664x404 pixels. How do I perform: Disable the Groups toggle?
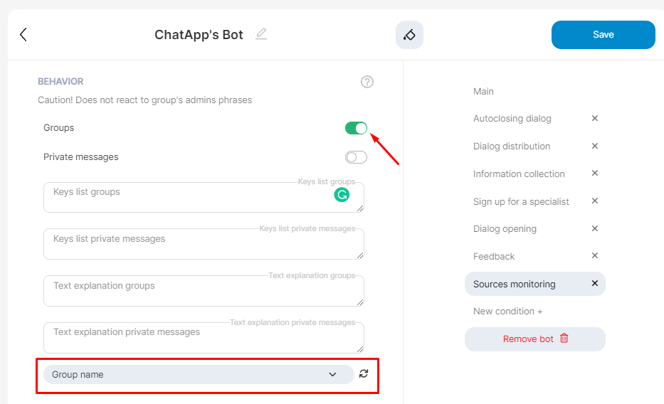click(x=356, y=128)
